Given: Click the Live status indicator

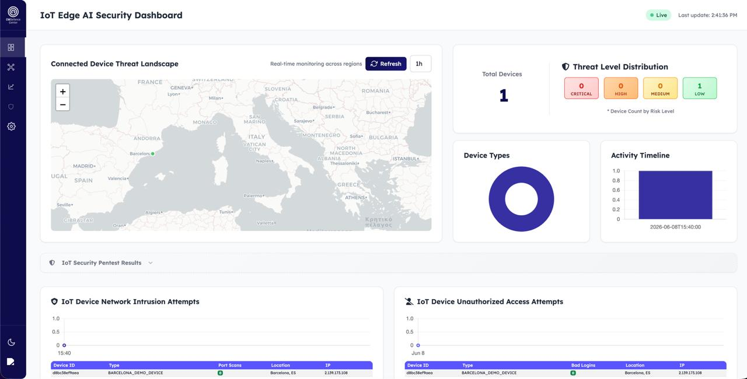Looking at the screenshot, I should tap(658, 15).
